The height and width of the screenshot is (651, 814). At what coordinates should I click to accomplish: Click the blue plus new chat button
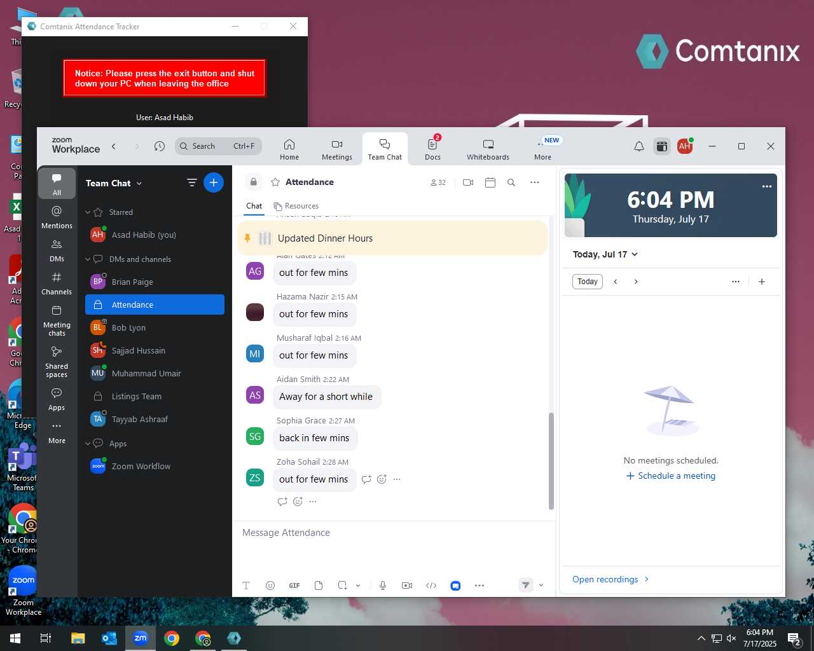coord(214,183)
